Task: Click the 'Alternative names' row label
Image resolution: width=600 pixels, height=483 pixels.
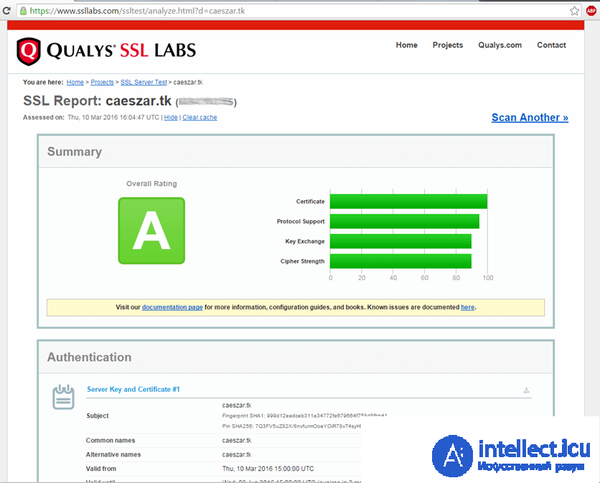Action: point(113,455)
